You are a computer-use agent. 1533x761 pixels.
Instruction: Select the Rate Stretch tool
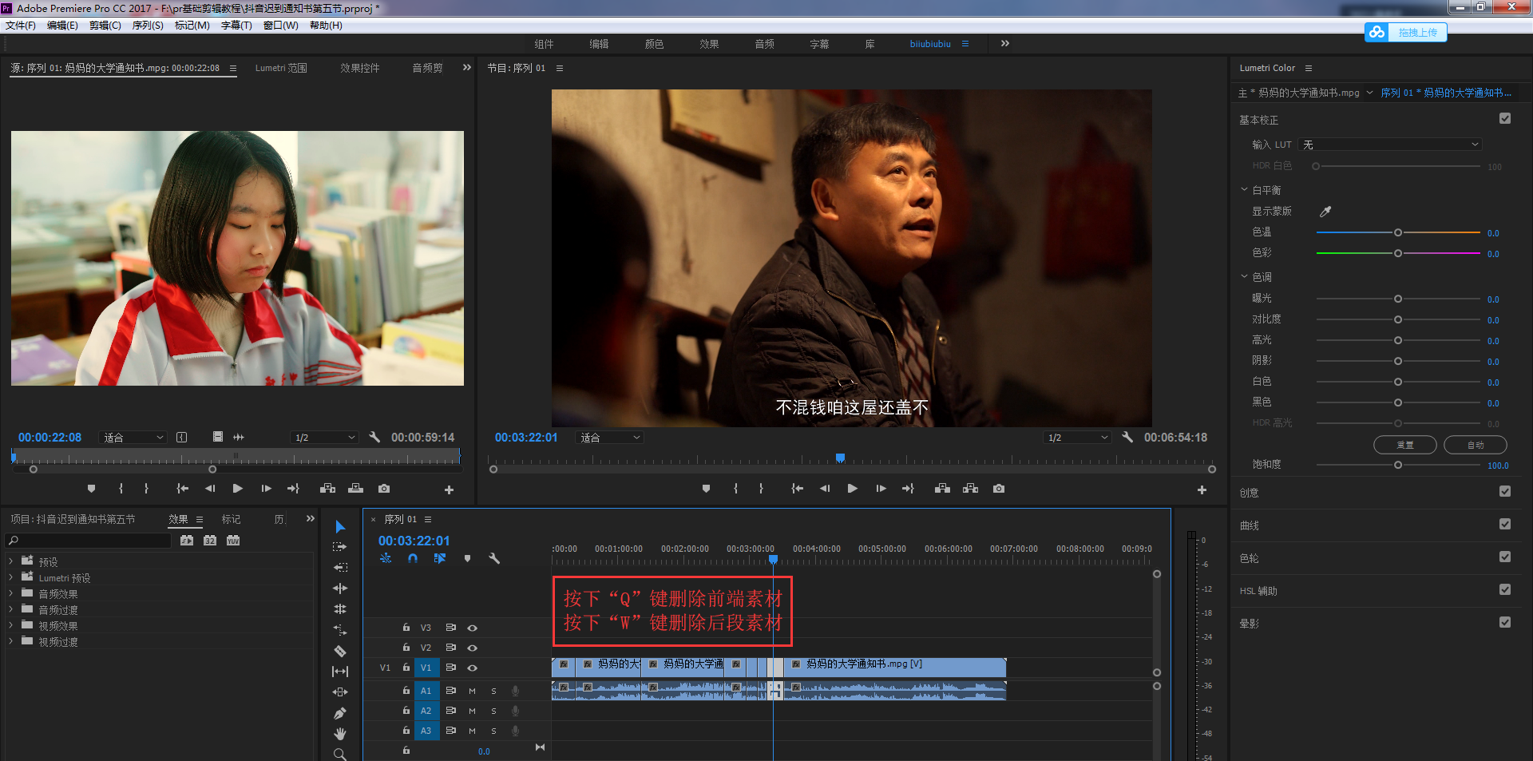340,630
